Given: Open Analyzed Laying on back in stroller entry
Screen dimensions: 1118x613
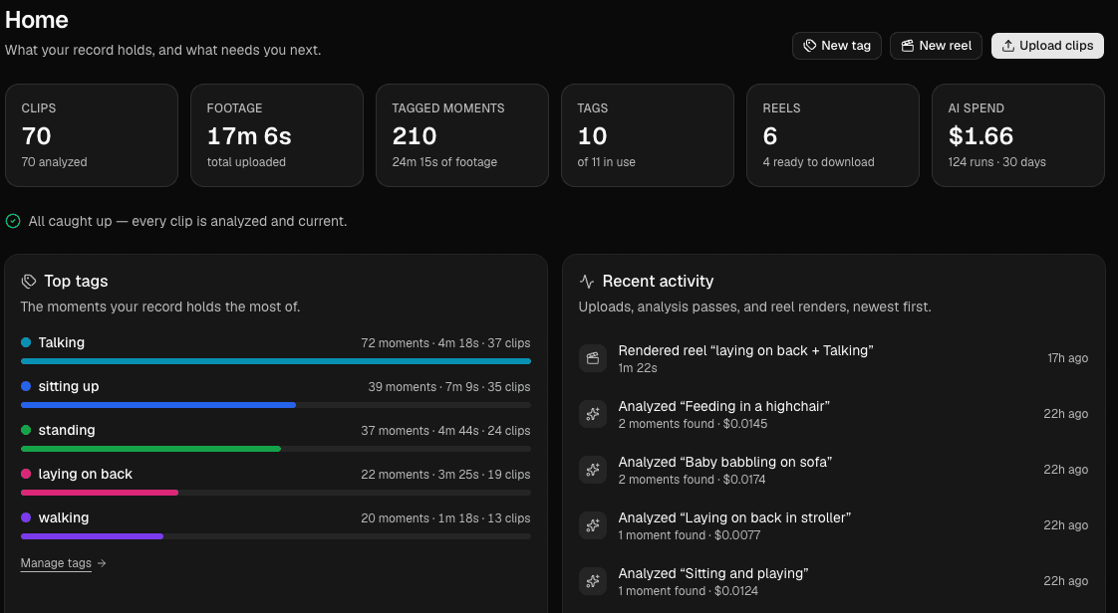Looking at the screenshot, I should [833, 525].
